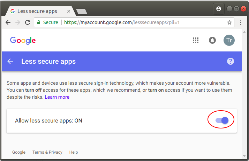Screen dimensions: 249x161
Task: Click the Google logo
Action: [x=23, y=41]
